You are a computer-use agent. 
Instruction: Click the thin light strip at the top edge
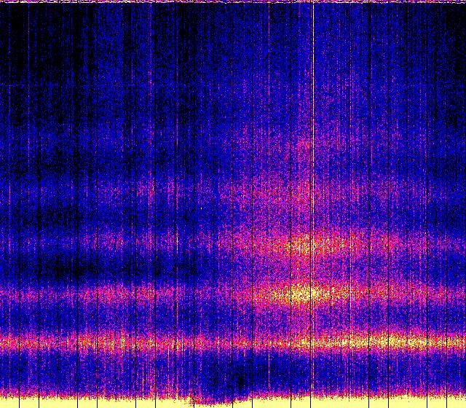(x=233, y=1)
